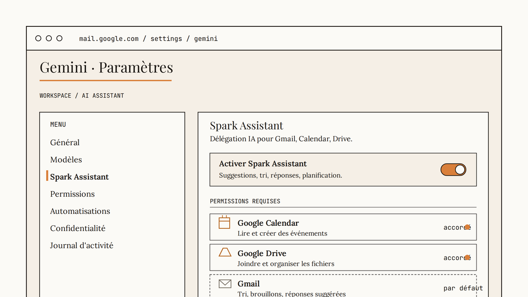The width and height of the screenshot is (528, 297).
Task: Open the Confidentialité section
Action: pos(78,228)
